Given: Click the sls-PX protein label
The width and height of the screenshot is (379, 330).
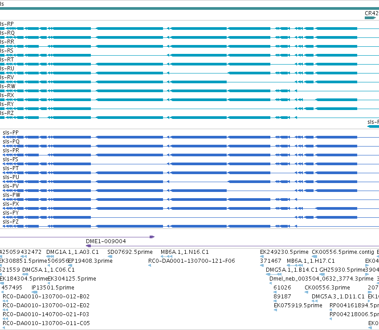Looking at the screenshot, I should 11,204.
